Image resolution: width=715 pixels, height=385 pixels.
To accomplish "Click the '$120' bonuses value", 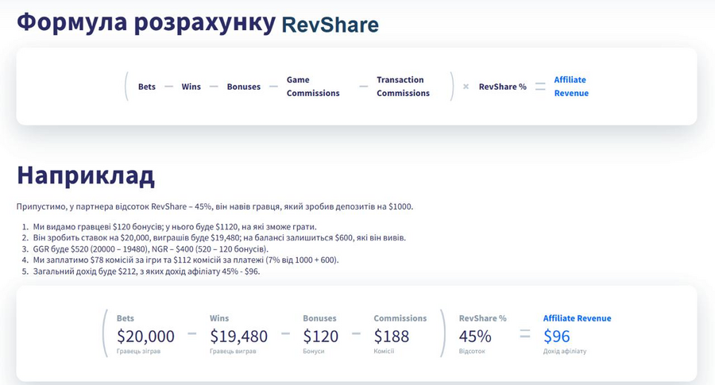I will coord(321,337).
